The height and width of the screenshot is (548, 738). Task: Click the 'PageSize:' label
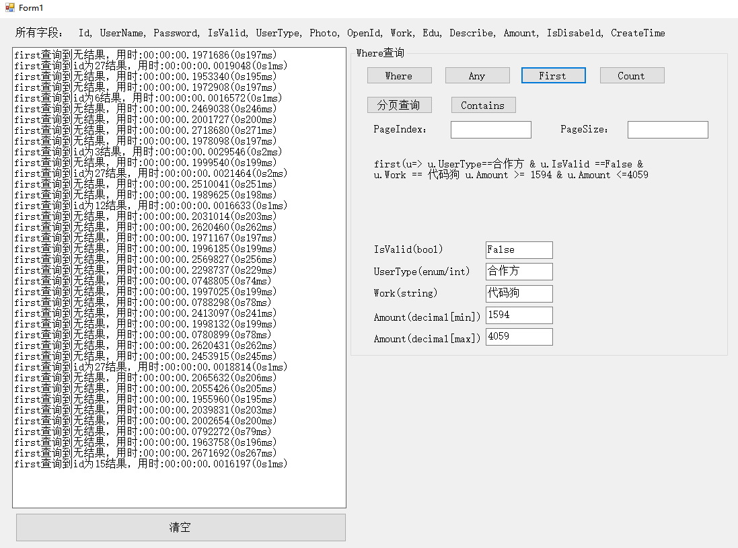(x=584, y=129)
